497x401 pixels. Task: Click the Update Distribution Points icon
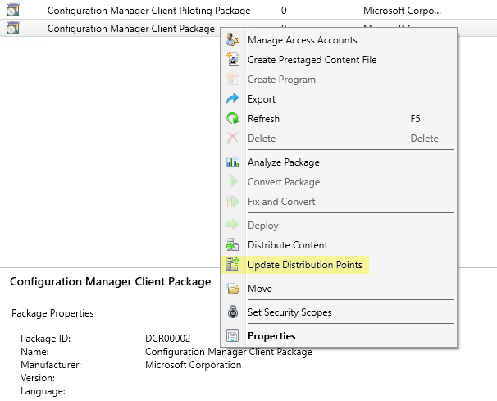point(233,264)
